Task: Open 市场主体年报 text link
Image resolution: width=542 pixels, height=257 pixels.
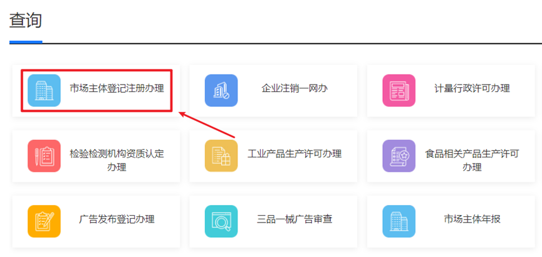Action: (x=472, y=219)
